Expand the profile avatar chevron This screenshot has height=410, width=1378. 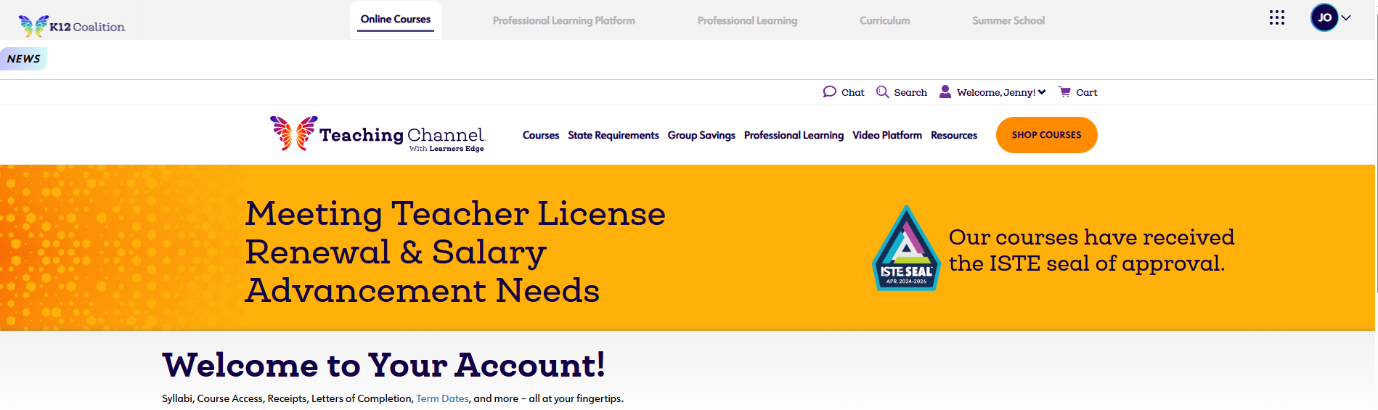pyautogui.click(x=1346, y=17)
